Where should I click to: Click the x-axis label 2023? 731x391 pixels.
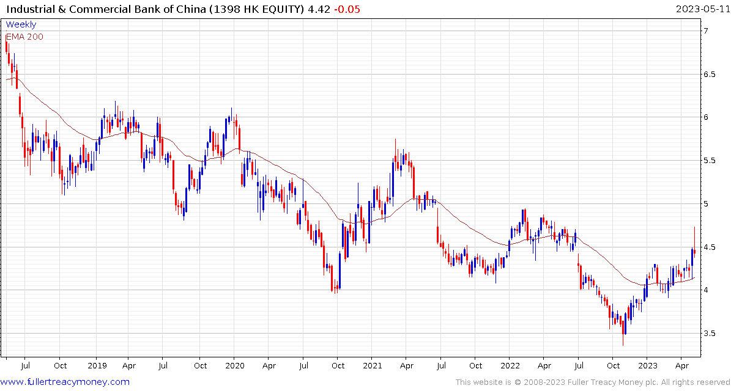[x=647, y=365]
